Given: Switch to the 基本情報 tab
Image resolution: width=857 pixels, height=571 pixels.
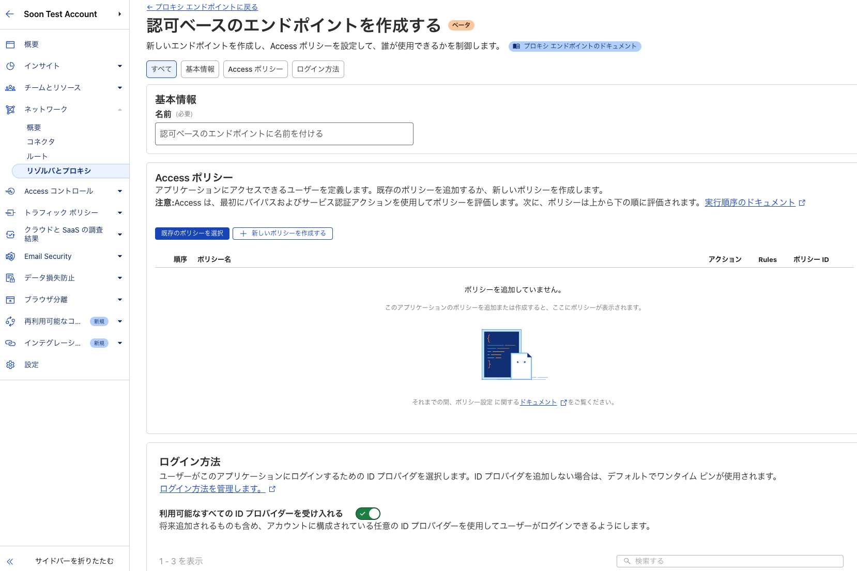Looking at the screenshot, I should pyautogui.click(x=200, y=69).
